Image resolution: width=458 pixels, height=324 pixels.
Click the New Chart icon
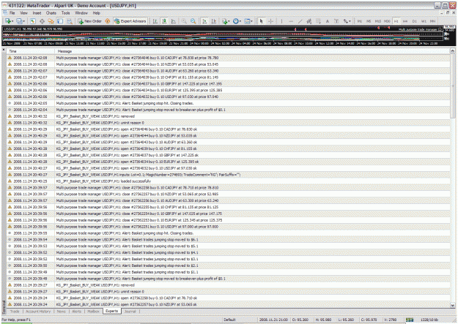coord(9,21)
